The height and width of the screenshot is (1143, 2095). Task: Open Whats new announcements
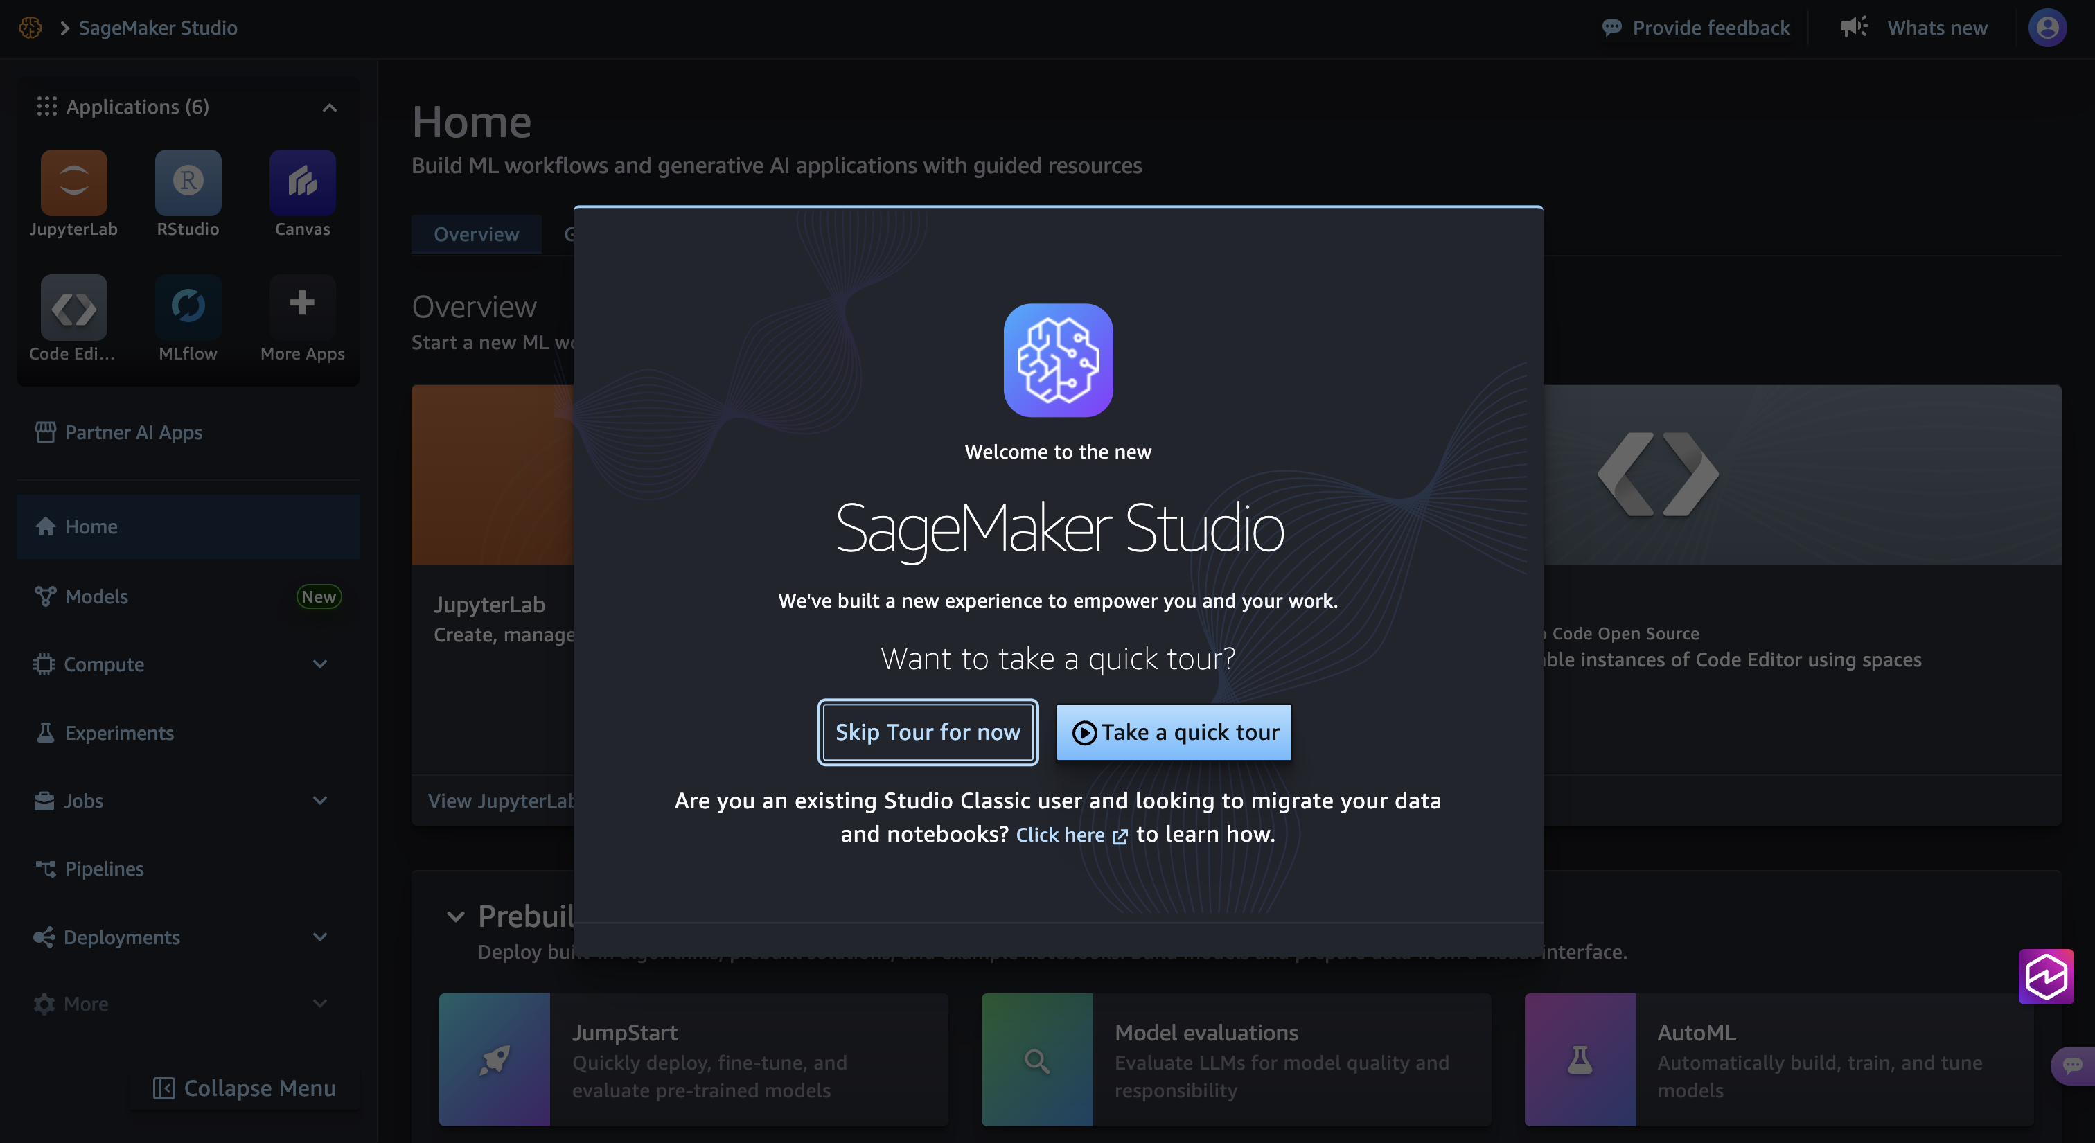click(1913, 28)
